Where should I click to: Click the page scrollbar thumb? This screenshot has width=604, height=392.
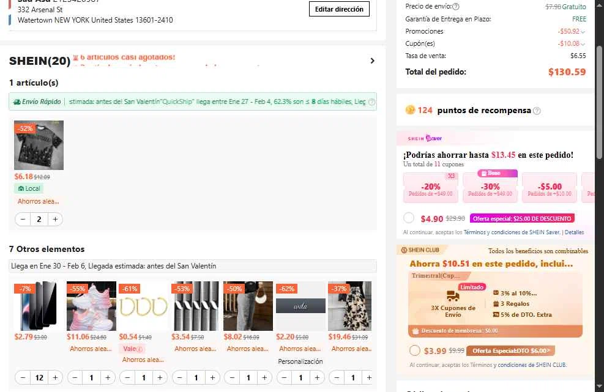tap(599, 102)
